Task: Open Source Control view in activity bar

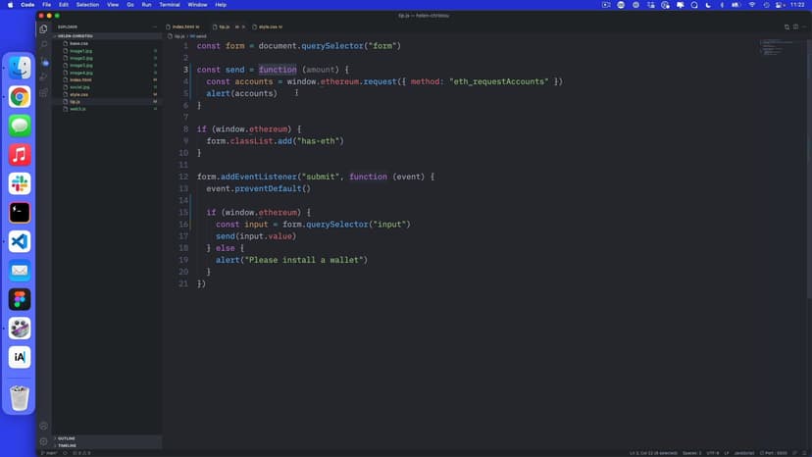Action: pos(44,61)
